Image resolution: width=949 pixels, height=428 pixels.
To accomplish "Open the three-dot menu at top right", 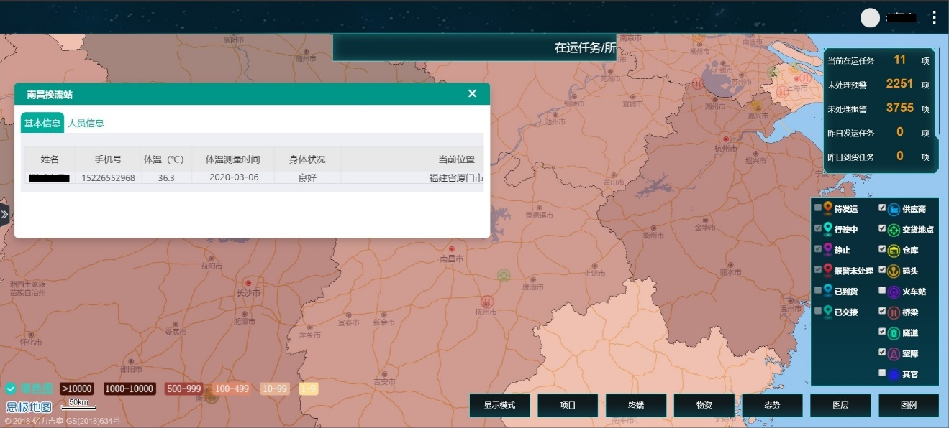I will pos(934,18).
